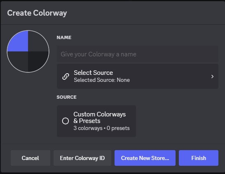Click the "Selected Source: None" text
This screenshot has width=225, height=174.
pyautogui.click(x=102, y=80)
